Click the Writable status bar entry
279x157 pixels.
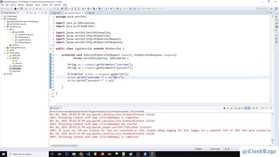(199, 149)
